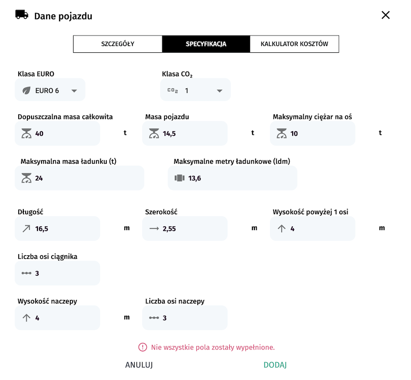Expand the Klasa EURO dropdown arrow
411x380 pixels.
(x=74, y=91)
